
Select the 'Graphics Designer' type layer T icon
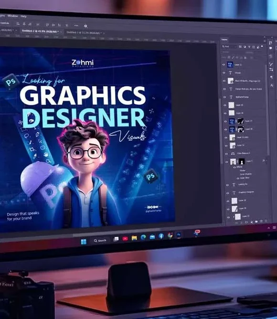(234, 192)
